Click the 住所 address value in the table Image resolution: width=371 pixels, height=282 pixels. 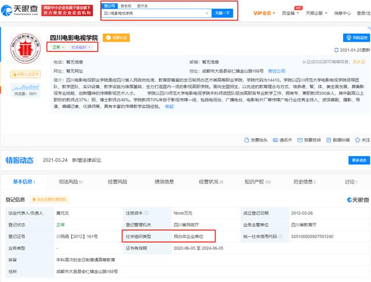(87, 272)
